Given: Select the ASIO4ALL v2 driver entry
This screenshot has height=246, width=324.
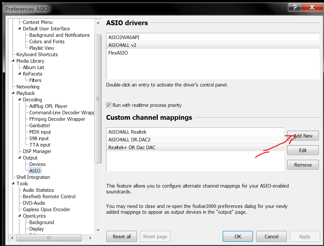Looking at the screenshot, I should [x=122, y=45].
